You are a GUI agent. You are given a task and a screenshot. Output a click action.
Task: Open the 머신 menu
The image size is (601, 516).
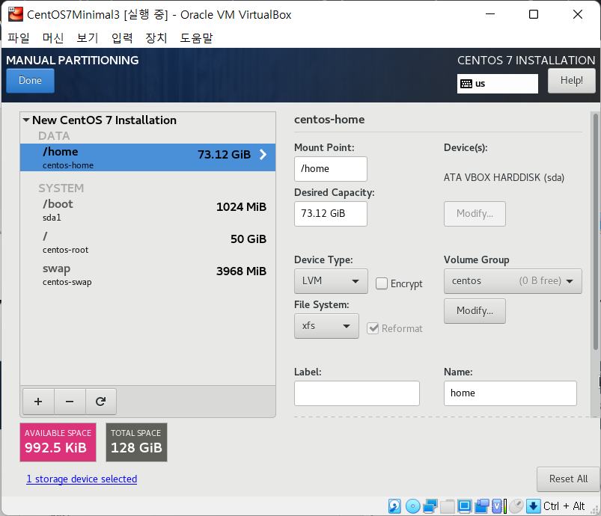tap(53, 38)
